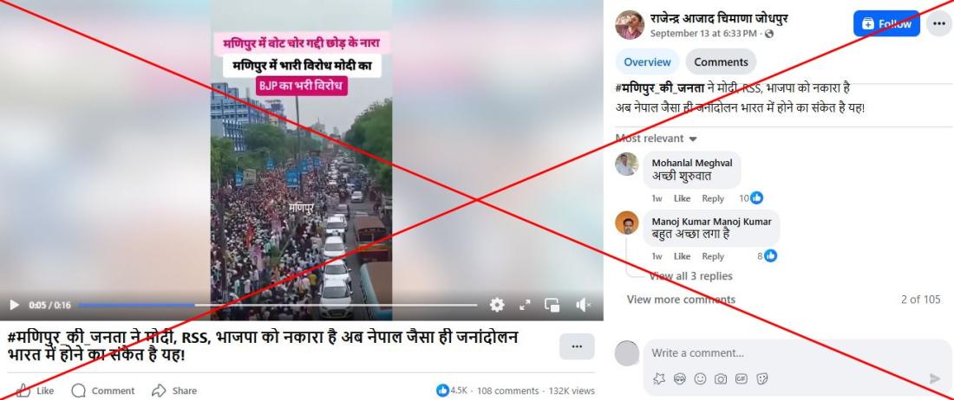Add a GIF to comment
The width and height of the screenshot is (954, 400).
coord(741,378)
